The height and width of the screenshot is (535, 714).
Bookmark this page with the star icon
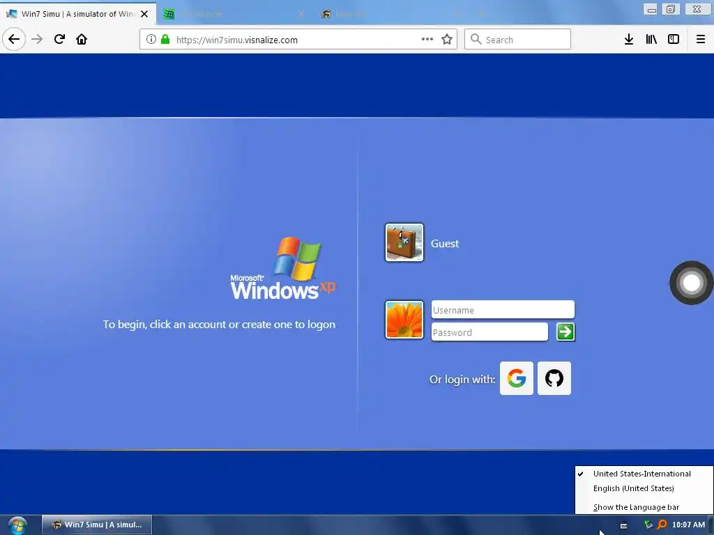447,39
